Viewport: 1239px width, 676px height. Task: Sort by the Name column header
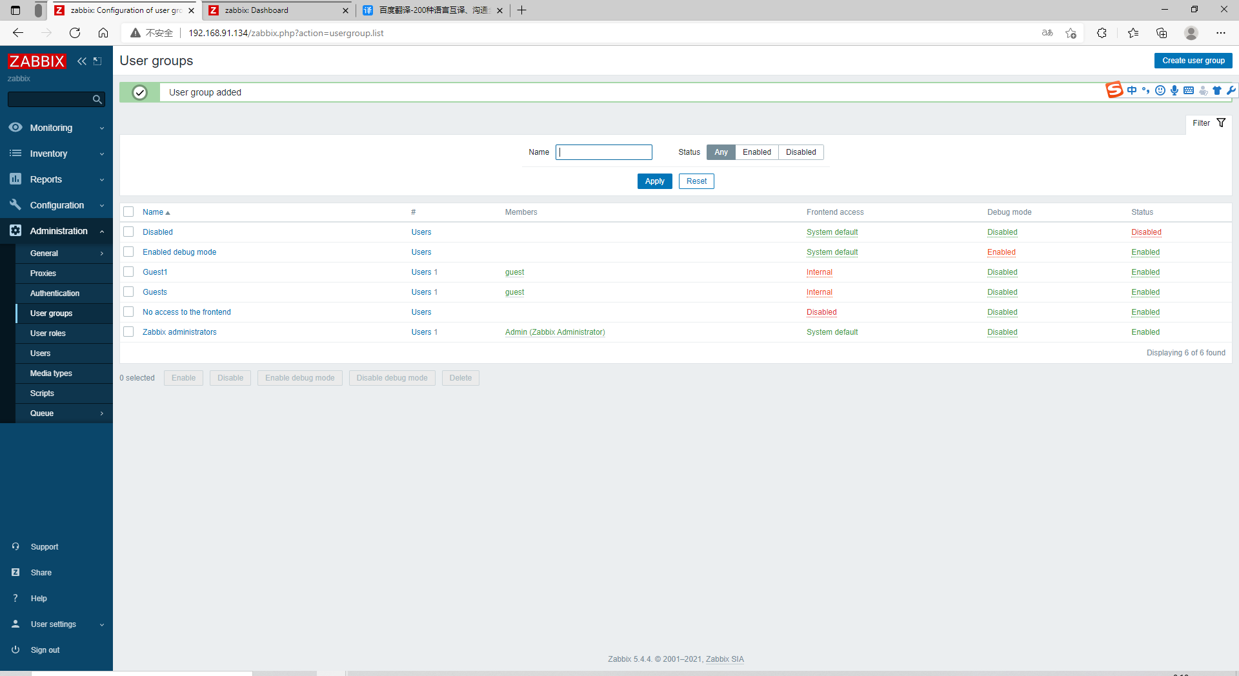coord(156,212)
